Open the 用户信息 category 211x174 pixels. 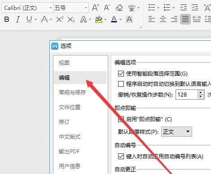(x=70, y=166)
